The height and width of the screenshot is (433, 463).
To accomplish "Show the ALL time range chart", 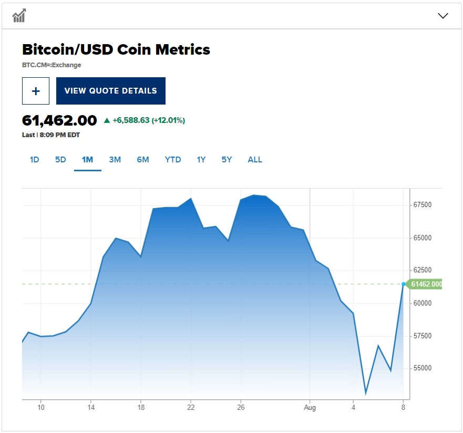I will [255, 160].
